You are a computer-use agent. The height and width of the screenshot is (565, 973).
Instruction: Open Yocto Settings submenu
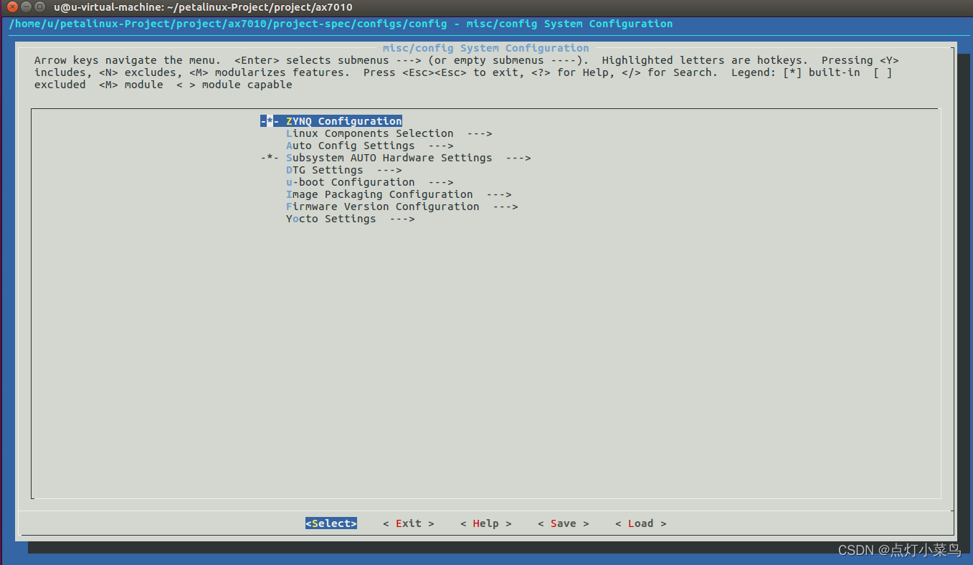(x=350, y=219)
